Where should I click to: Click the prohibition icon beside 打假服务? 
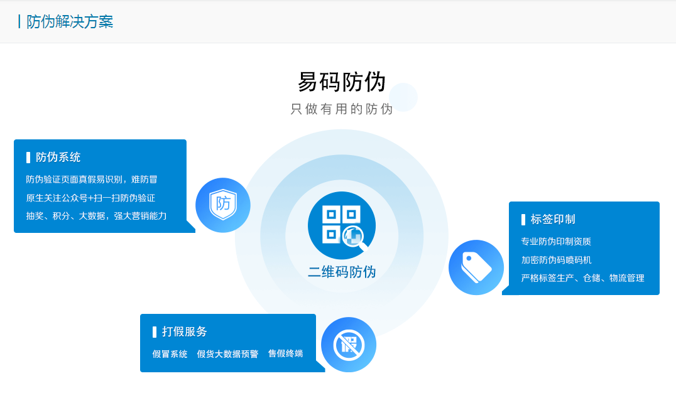coord(349,344)
